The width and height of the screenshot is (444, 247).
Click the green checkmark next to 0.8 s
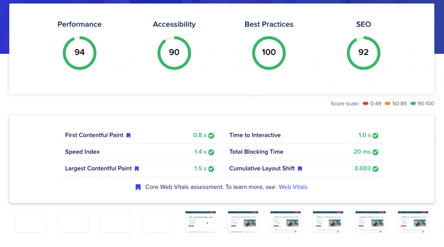click(211, 135)
